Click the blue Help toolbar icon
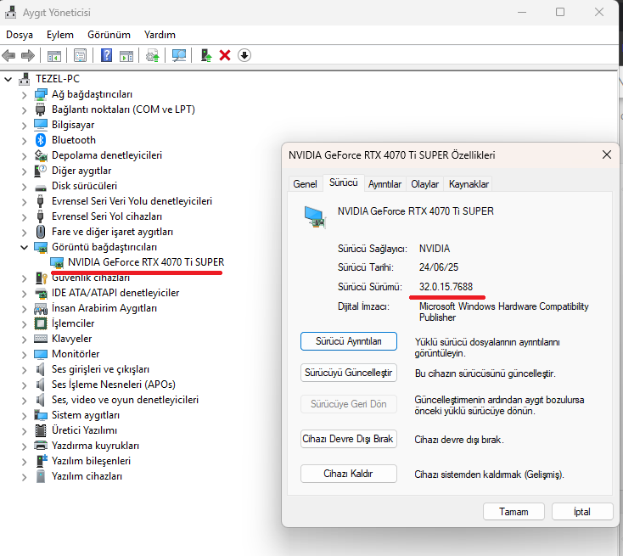The height and width of the screenshot is (556, 623). (x=106, y=56)
